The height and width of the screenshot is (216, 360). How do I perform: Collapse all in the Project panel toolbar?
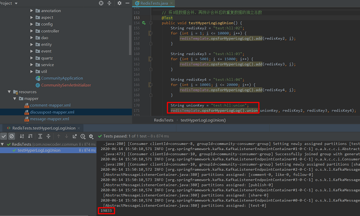[x=109, y=3]
